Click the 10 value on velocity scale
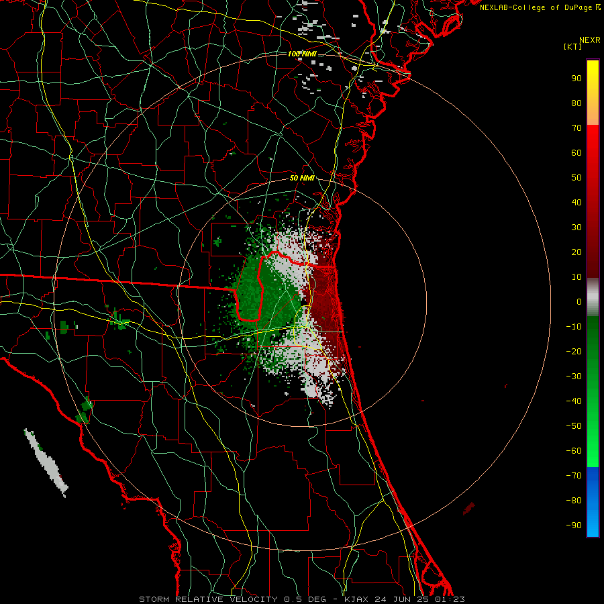The width and height of the screenshot is (604, 604). [x=576, y=277]
